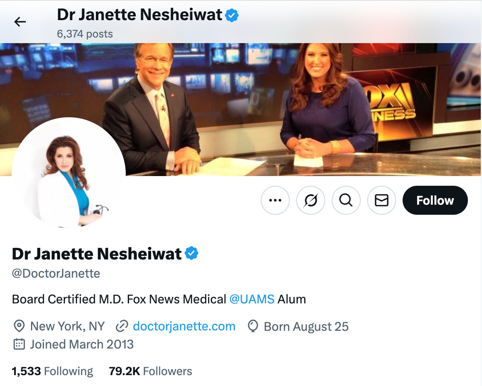
Task: Open the doctorjanette.com website link
Action: [184, 326]
